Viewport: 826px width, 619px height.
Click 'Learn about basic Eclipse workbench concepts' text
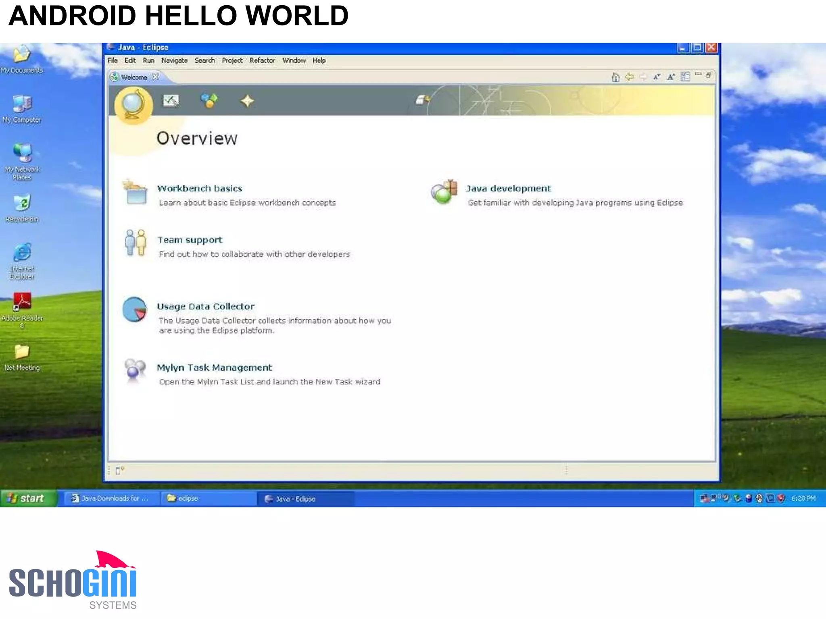247,203
